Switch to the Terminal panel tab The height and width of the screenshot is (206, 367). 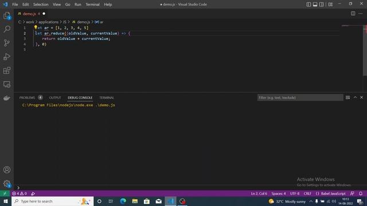coord(107,98)
